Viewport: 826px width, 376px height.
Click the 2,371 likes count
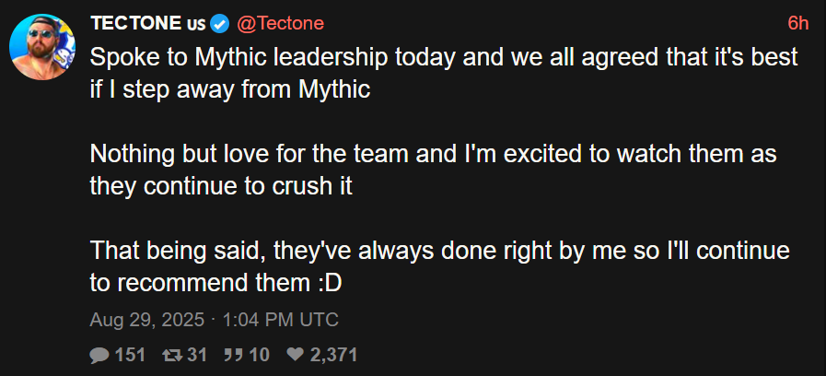point(334,355)
